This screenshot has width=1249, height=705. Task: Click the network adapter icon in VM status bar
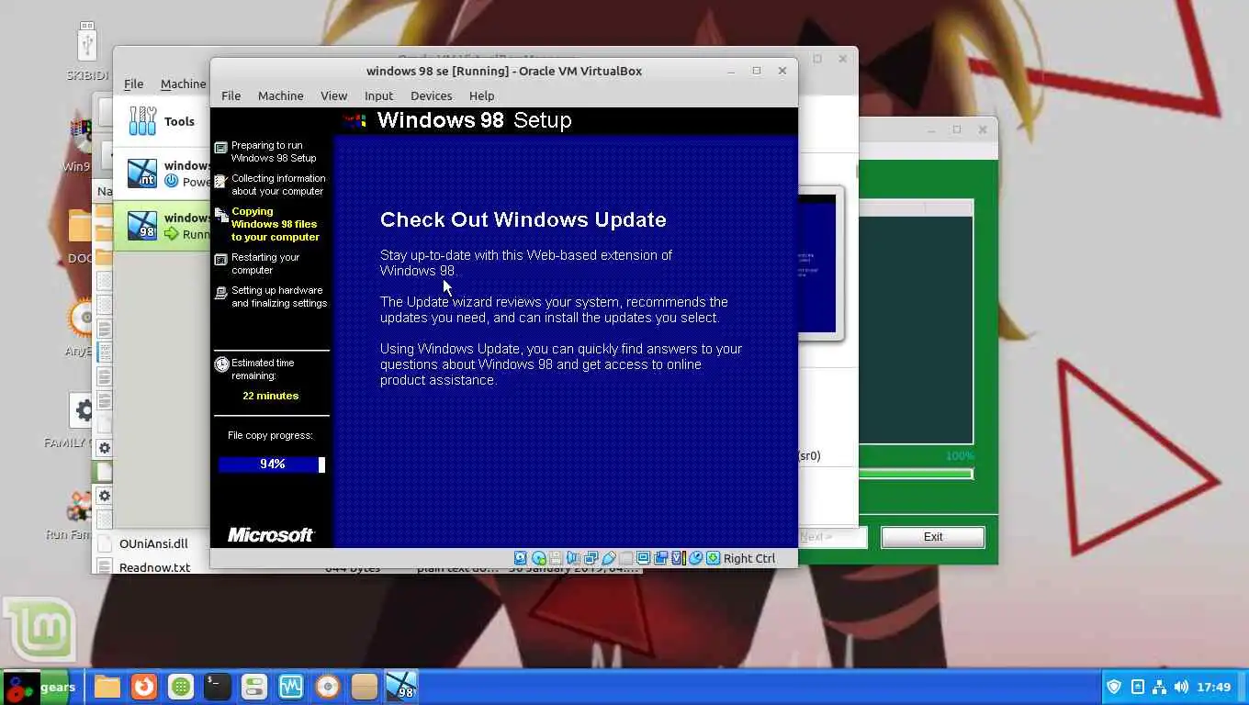591,558
